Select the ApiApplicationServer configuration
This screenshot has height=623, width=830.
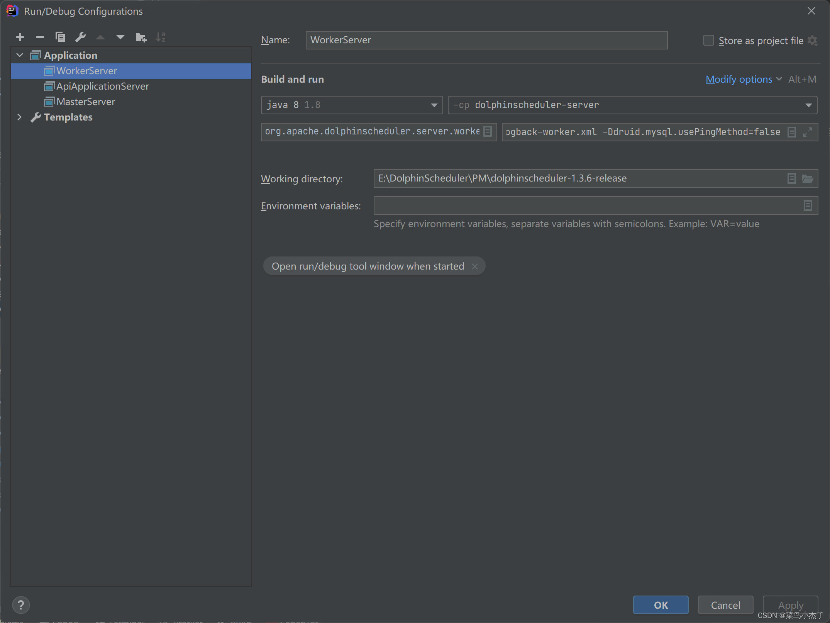pyautogui.click(x=103, y=86)
